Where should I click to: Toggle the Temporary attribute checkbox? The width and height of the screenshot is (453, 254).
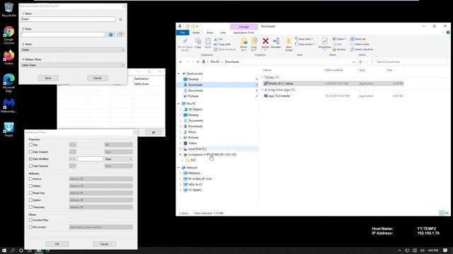30,207
